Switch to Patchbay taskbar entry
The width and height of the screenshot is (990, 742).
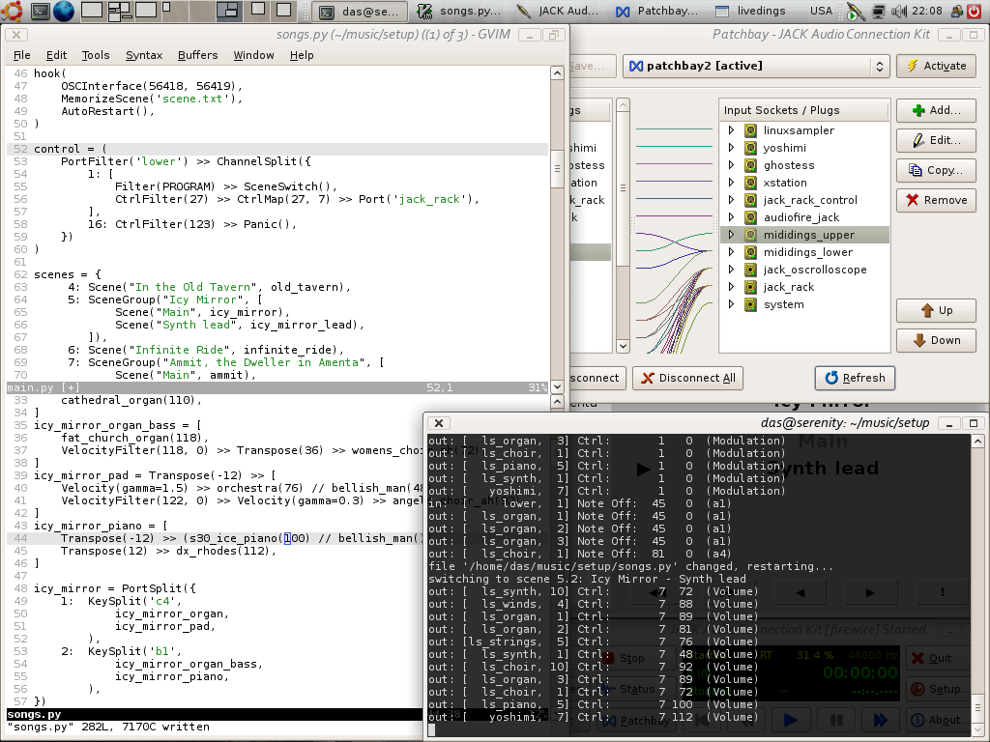pos(656,11)
